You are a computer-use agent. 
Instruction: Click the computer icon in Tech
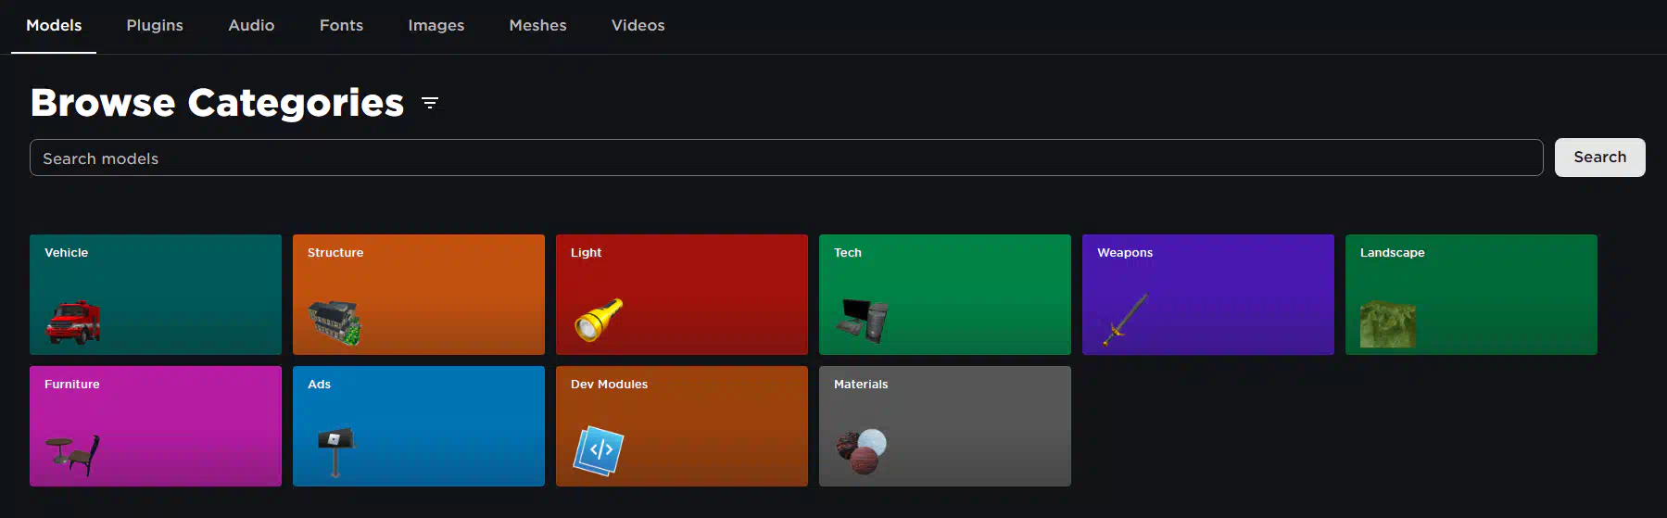click(x=864, y=321)
